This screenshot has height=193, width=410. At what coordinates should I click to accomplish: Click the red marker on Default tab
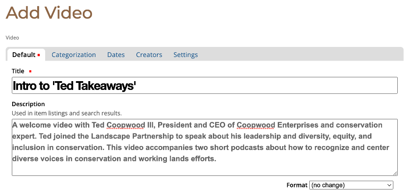tap(39, 55)
